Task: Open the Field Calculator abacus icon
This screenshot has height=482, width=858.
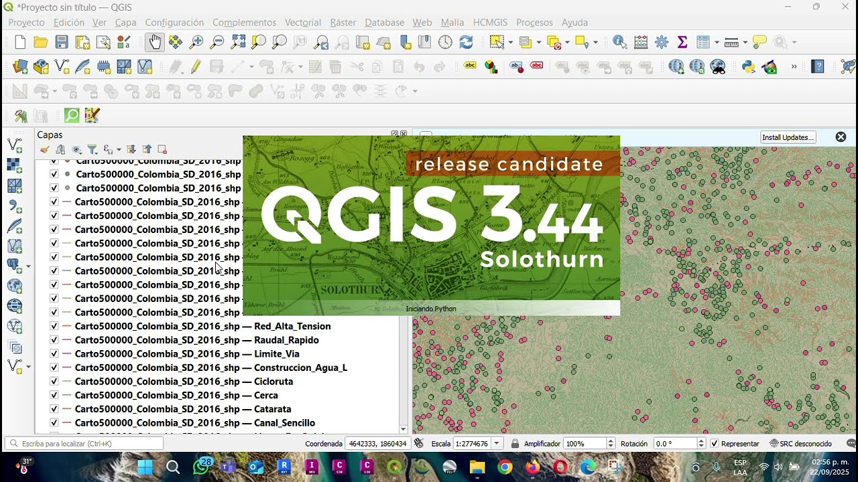Action: (x=641, y=42)
